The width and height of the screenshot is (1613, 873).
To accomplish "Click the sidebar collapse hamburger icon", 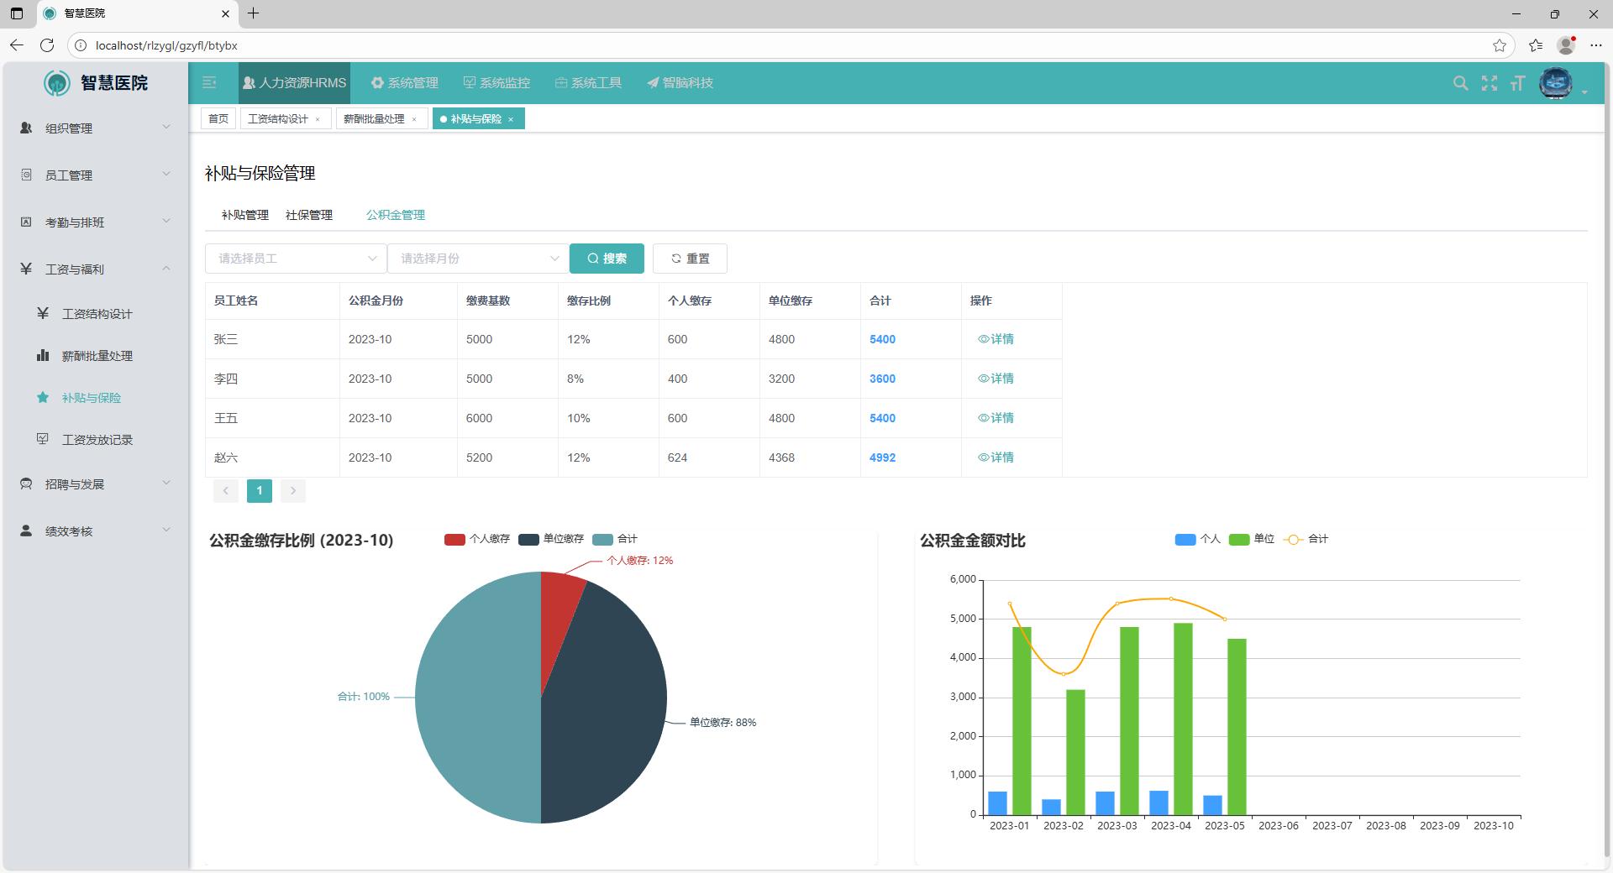I will point(209,82).
